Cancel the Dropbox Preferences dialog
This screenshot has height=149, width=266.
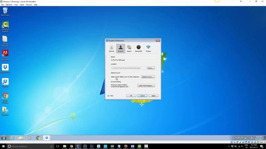pos(142,96)
